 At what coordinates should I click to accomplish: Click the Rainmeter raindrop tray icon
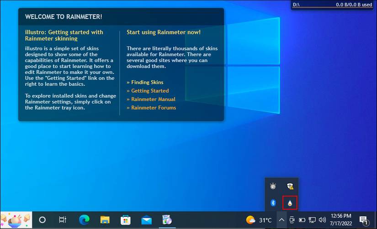click(x=290, y=203)
